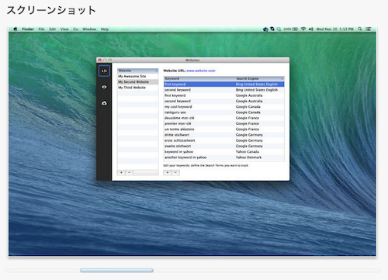Open Notification Center list icon
The image size is (388, 280).
point(368,29)
